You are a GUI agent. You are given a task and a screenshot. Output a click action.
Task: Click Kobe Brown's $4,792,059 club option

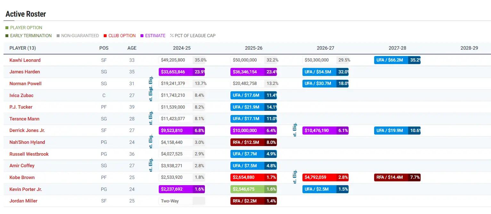tap(326, 177)
